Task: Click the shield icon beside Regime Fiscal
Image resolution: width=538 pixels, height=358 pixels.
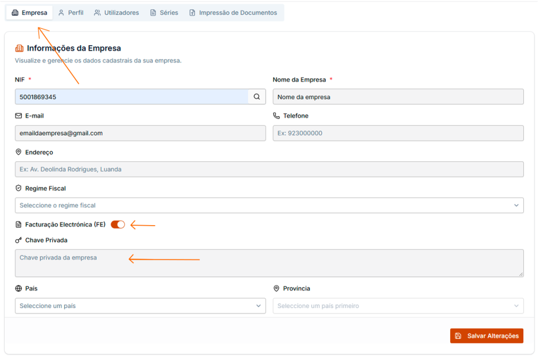Action: click(18, 188)
